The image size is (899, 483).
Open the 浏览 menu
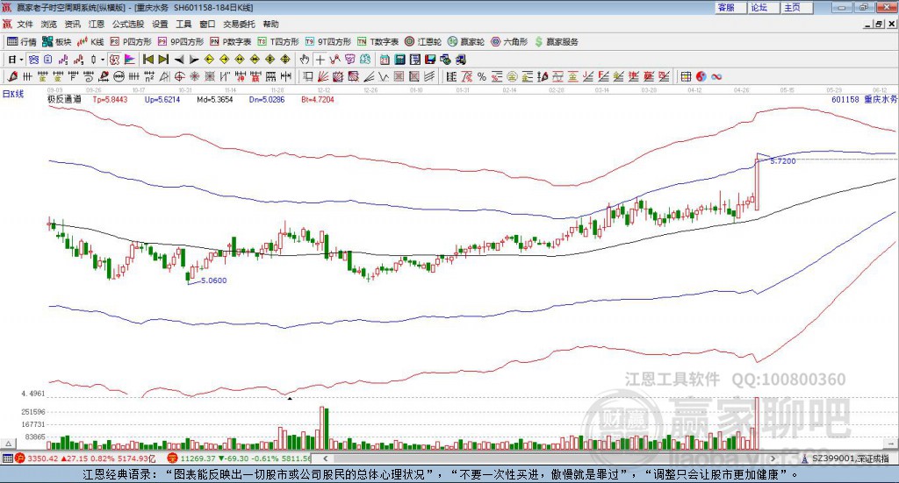pos(49,24)
